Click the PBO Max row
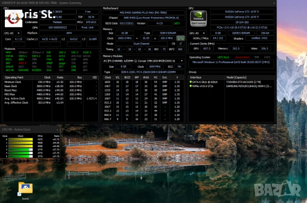The height and width of the screenshot is (203, 307). pyautogui.click(x=50, y=94)
